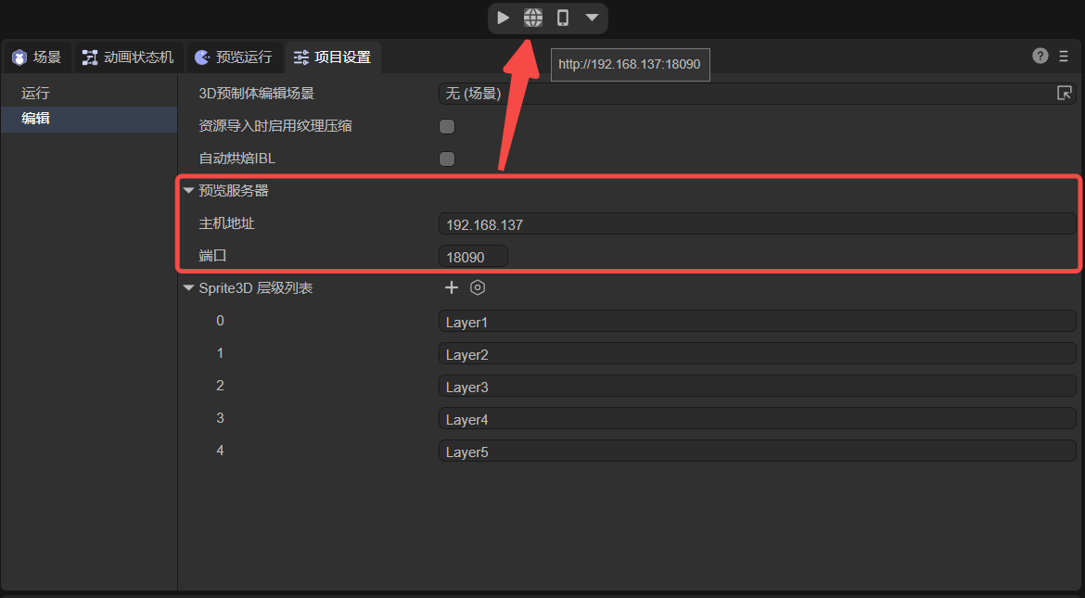The height and width of the screenshot is (598, 1085).
Task: Open the preview options dropdown arrow
Action: coord(592,18)
